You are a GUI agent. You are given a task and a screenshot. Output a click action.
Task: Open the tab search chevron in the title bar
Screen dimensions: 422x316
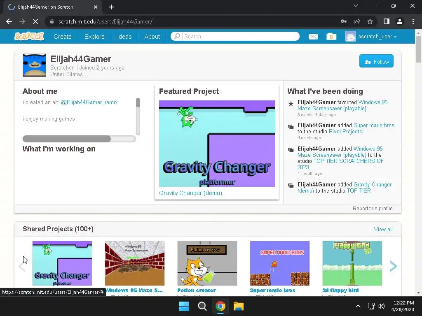tap(356, 6)
